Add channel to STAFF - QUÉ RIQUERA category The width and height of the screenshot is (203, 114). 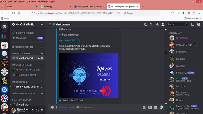tap(42, 100)
